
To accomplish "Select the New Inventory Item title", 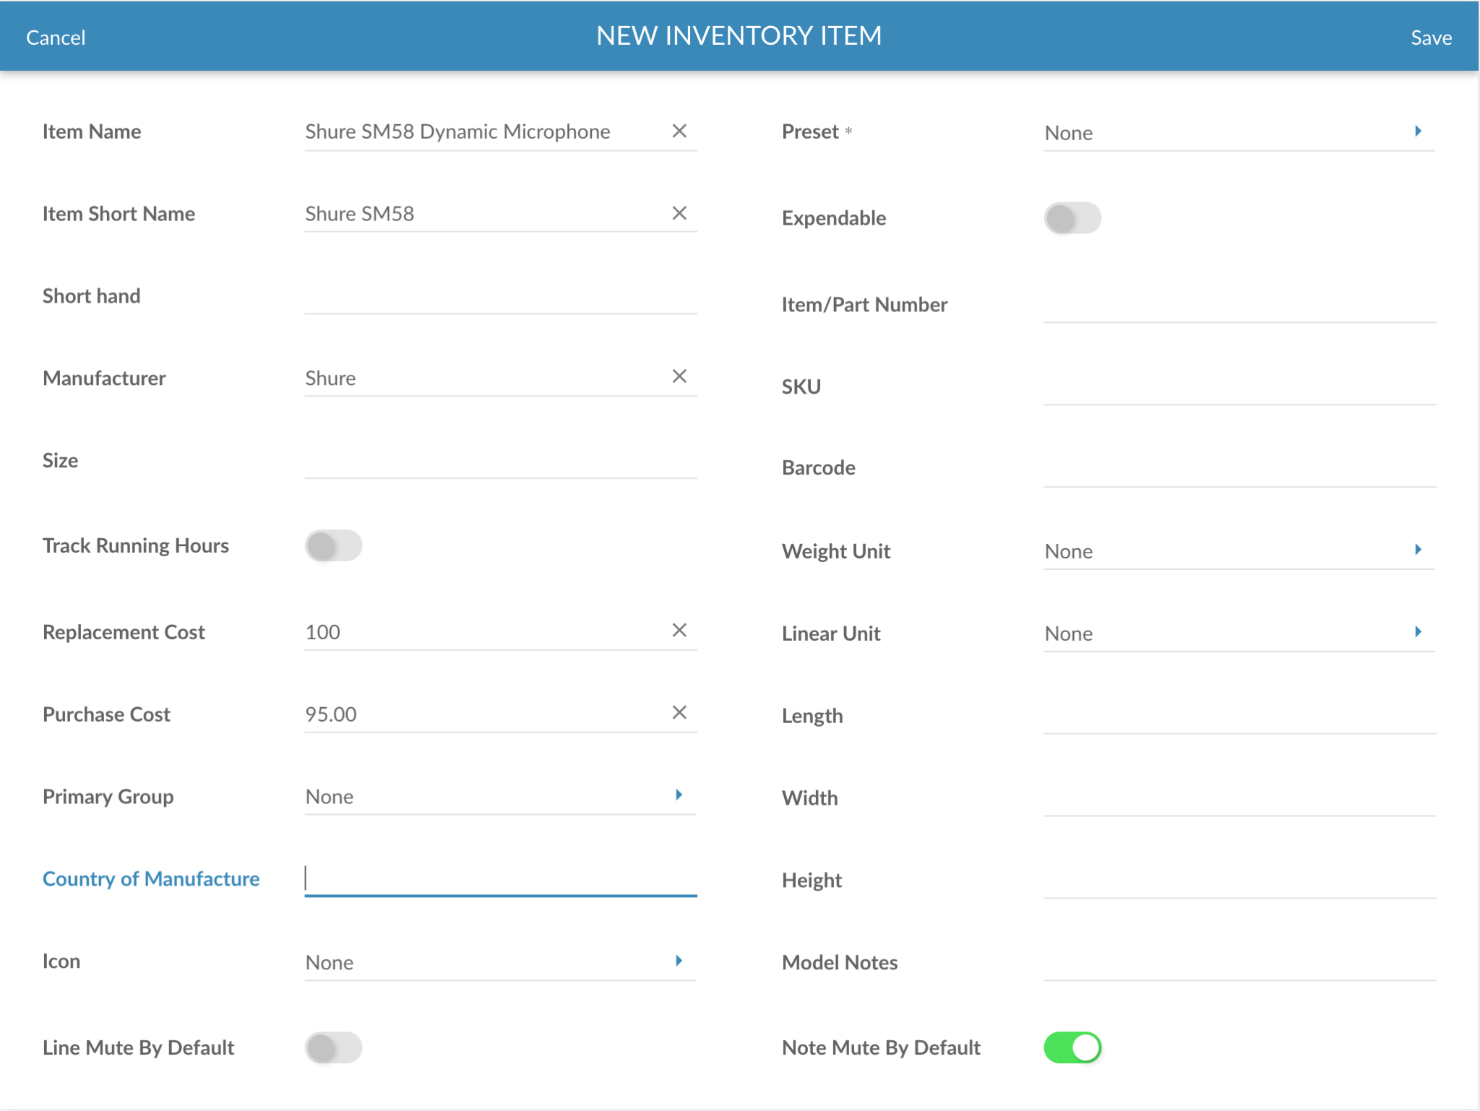I will pyautogui.click(x=739, y=35).
